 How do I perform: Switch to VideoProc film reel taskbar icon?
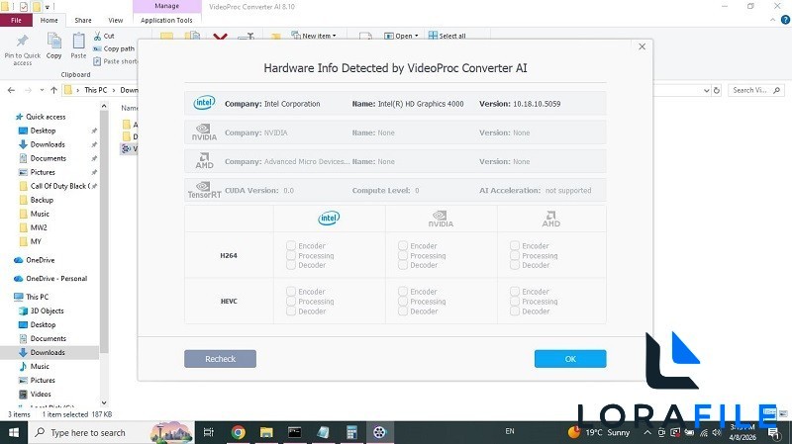coord(379,432)
